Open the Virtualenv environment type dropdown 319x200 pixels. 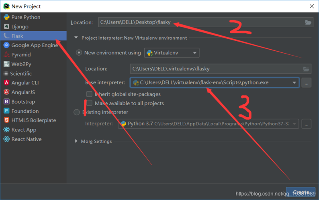click(x=172, y=53)
